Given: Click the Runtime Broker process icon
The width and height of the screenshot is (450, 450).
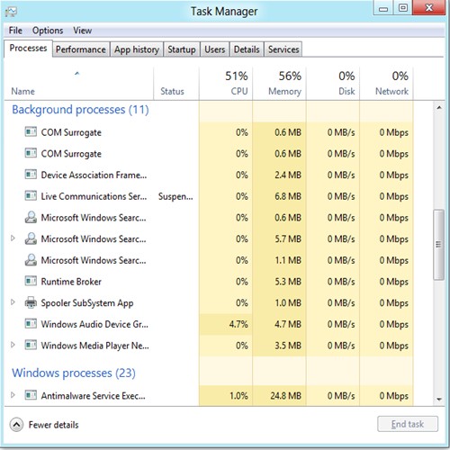Looking at the screenshot, I should tap(31, 281).
